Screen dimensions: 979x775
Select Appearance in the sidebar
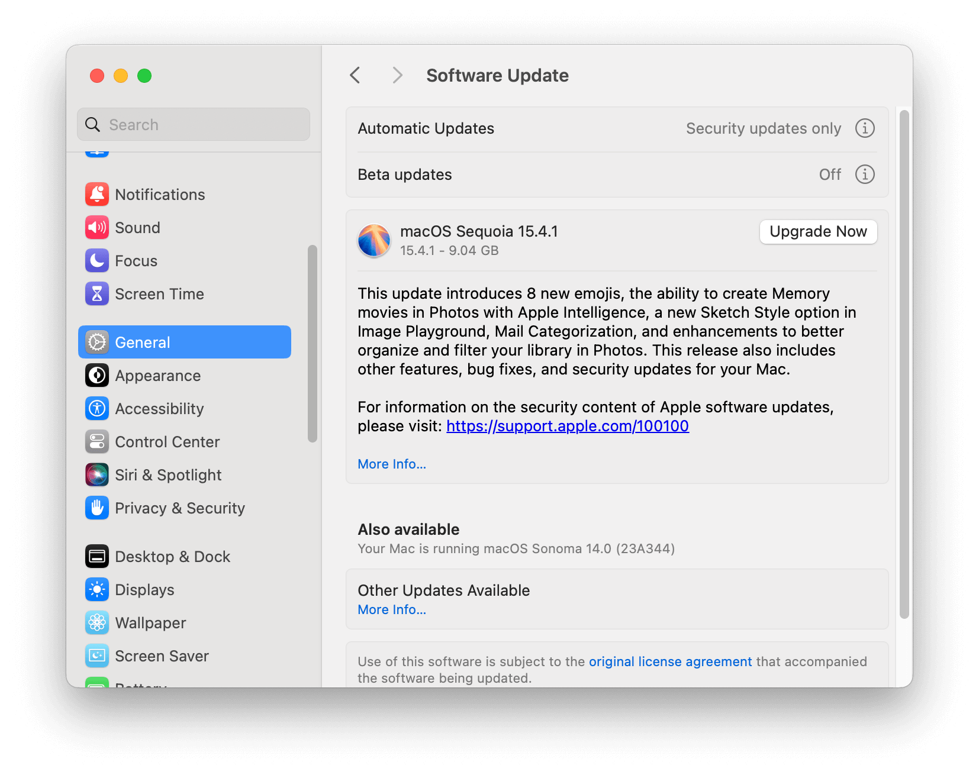(x=185, y=375)
